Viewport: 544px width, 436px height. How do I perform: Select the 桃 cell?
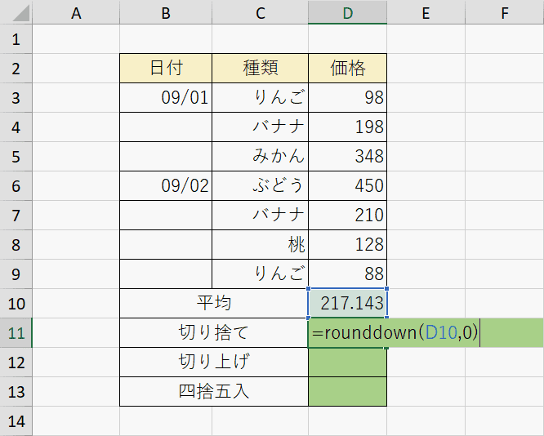click(261, 244)
